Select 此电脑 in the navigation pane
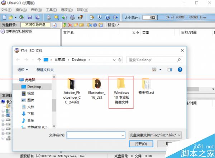Viewport: 215px width, 158px height. tap(27, 80)
